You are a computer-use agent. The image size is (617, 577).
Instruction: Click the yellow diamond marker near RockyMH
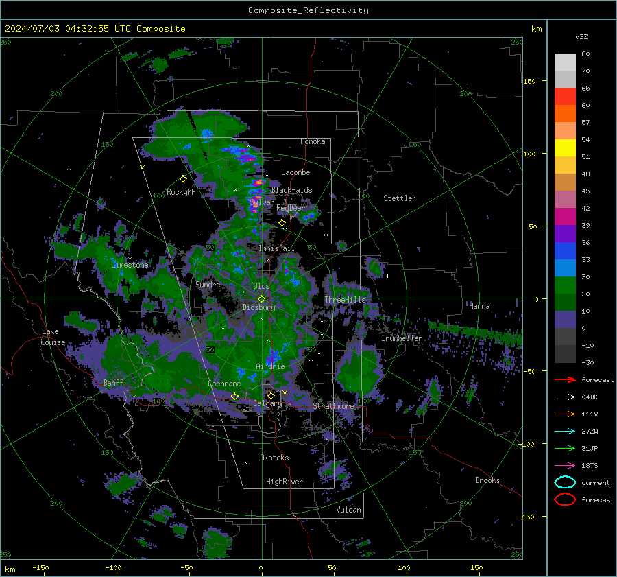pos(183,179)
